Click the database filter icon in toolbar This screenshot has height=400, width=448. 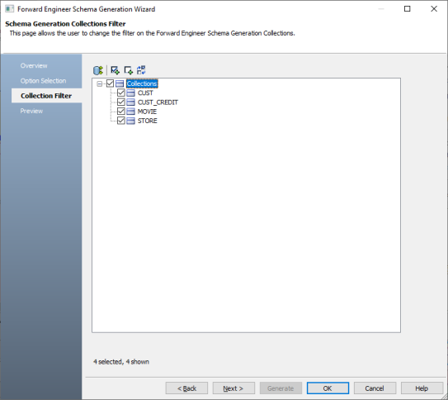98,70
